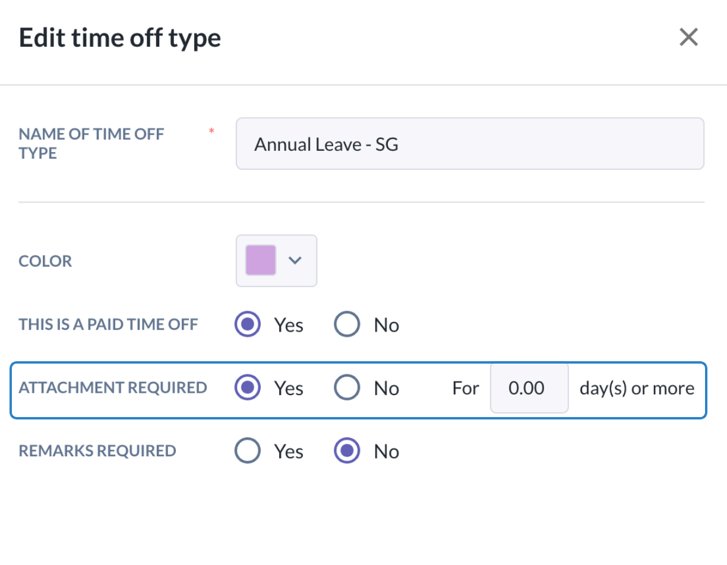Select Yes for paid time off

point(248,325)
